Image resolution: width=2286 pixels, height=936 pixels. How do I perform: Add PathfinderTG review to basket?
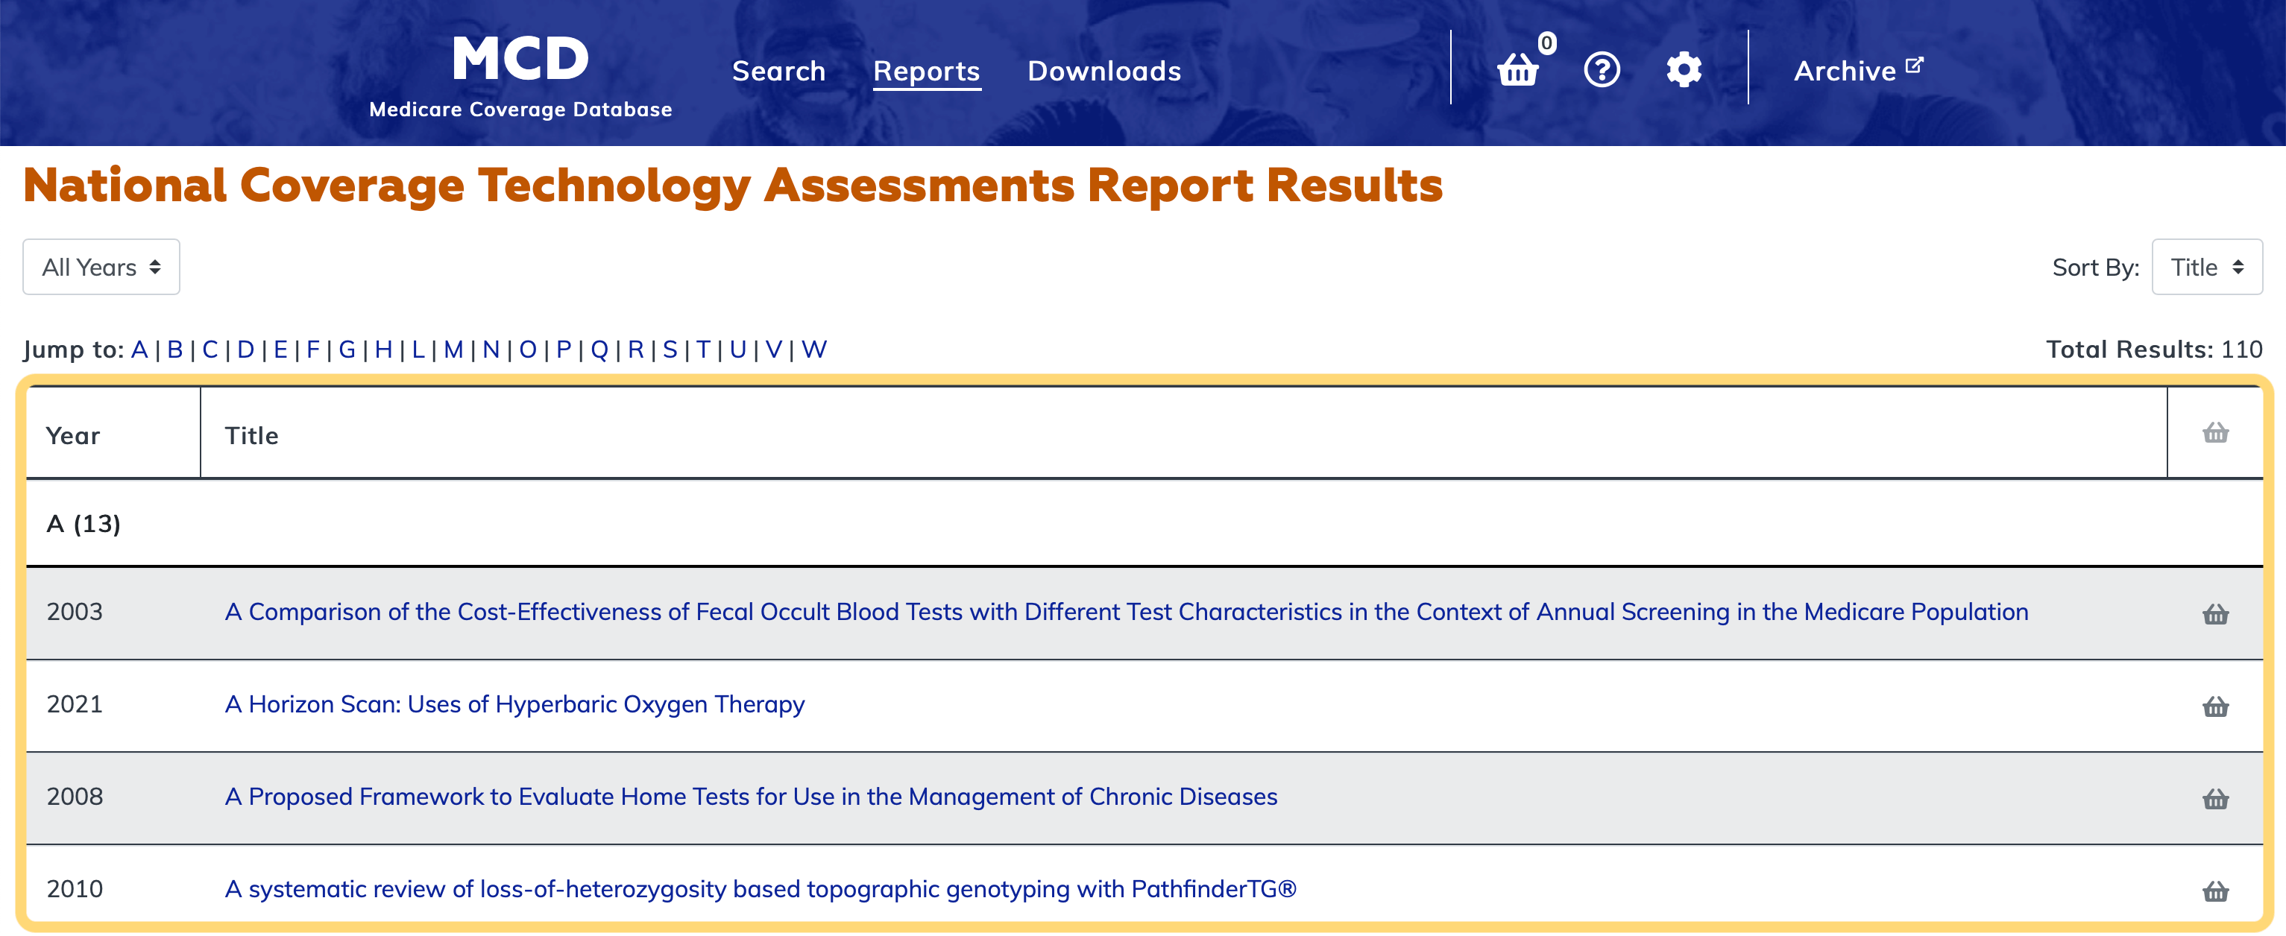[2215, 891]
